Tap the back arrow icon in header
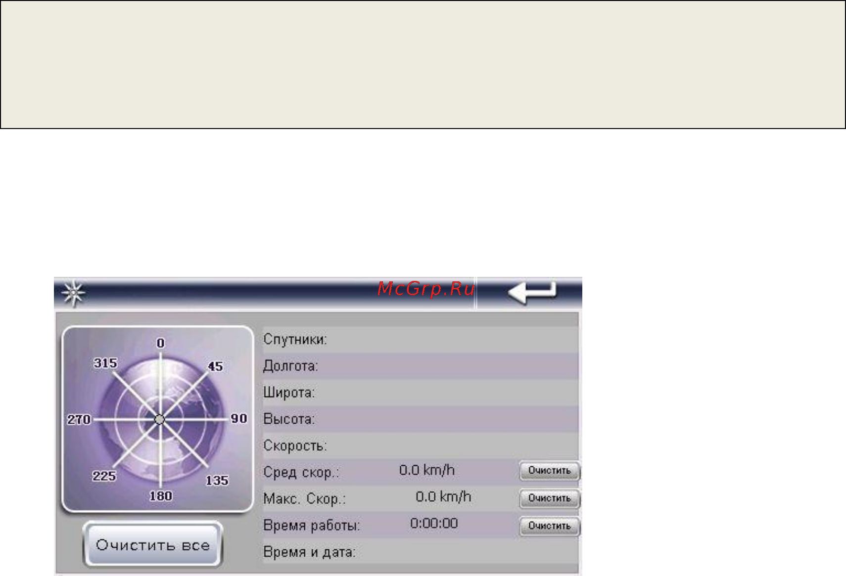The height and width of the screenshot is (576, 846). (532, 293)
